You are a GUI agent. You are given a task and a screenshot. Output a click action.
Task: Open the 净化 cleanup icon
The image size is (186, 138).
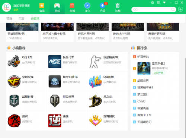coord(87,6)
